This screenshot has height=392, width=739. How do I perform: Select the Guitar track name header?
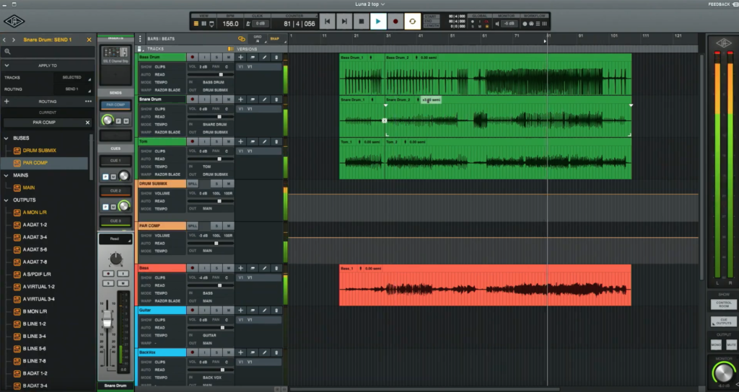(162, 310)
